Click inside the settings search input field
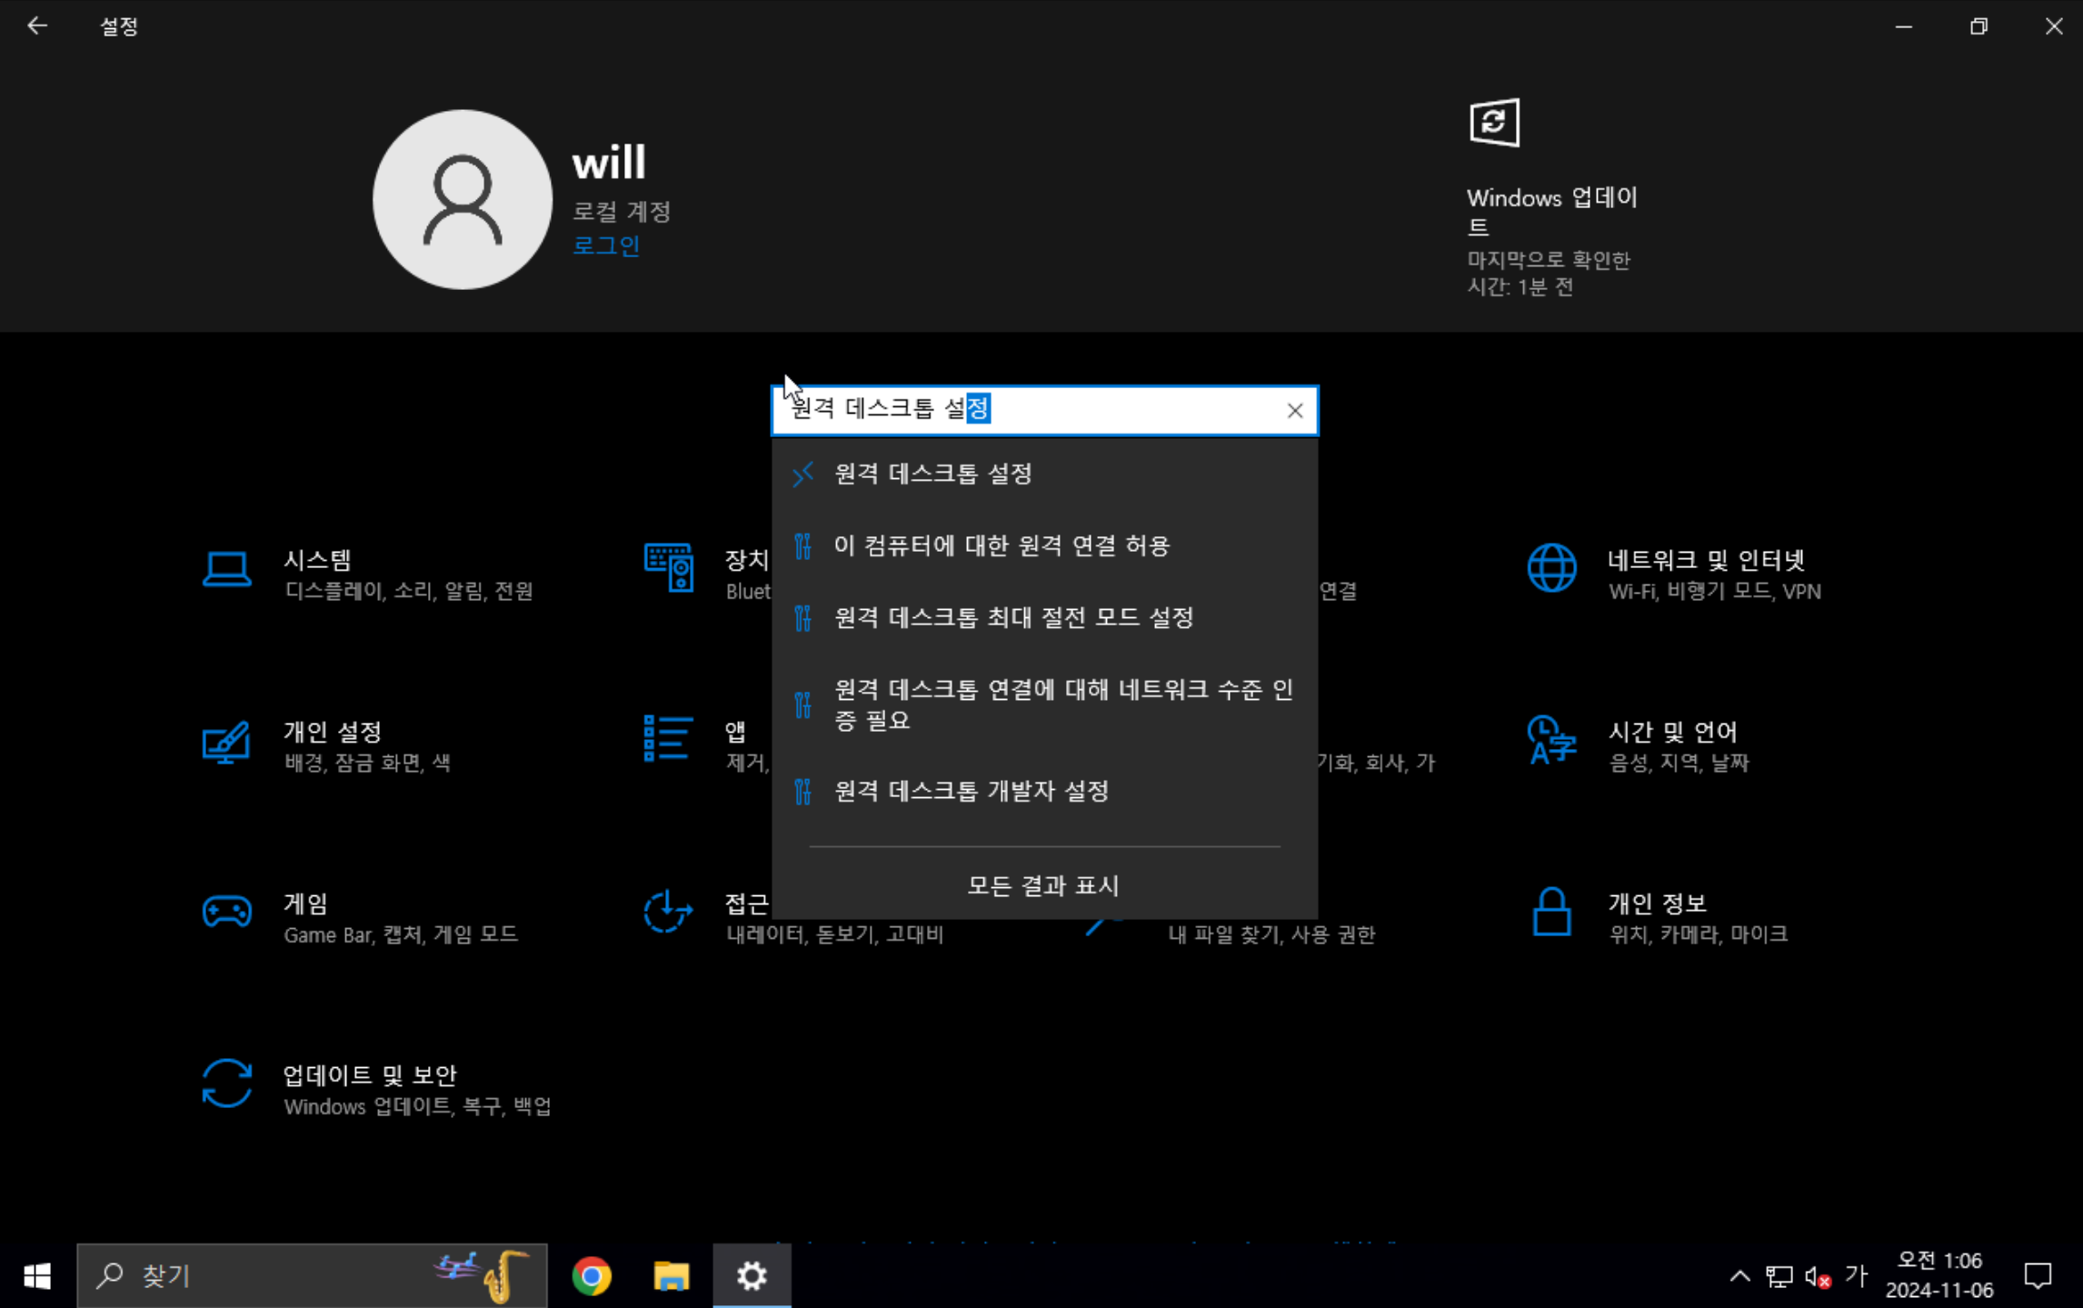Image resolution: width=2083 pixels, height=1308 pixels. 1127,410
